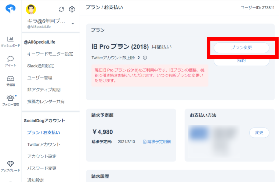Viewport: 279px width, 182px height.
Task: Expand the account switcher dropdown arrow
Action: click(73, 24)
